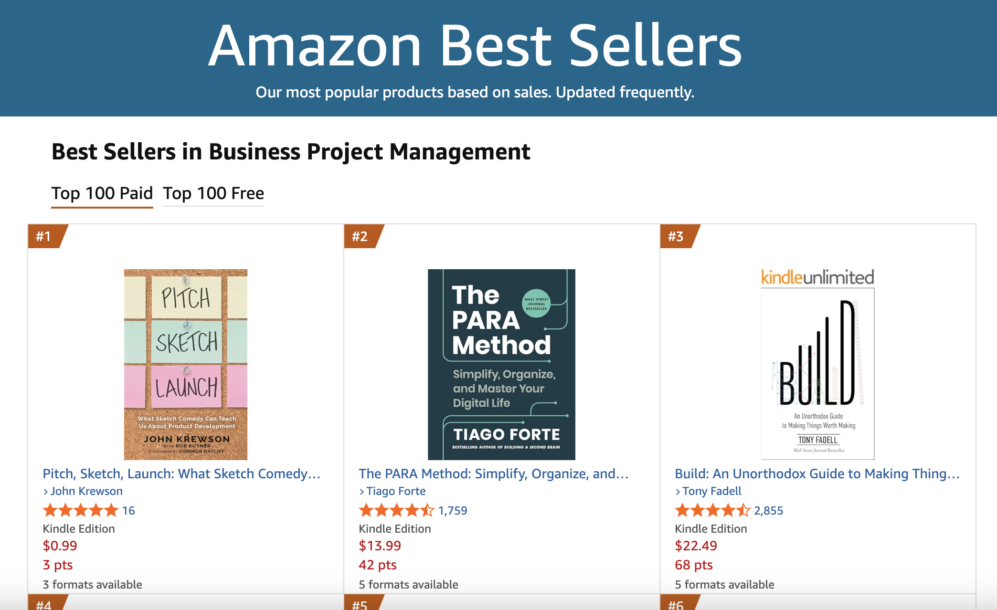Open the Build: An Unorthodox Guide title link
The width and height of the screenshot is (997, 610).
click(x=817, y=473)
